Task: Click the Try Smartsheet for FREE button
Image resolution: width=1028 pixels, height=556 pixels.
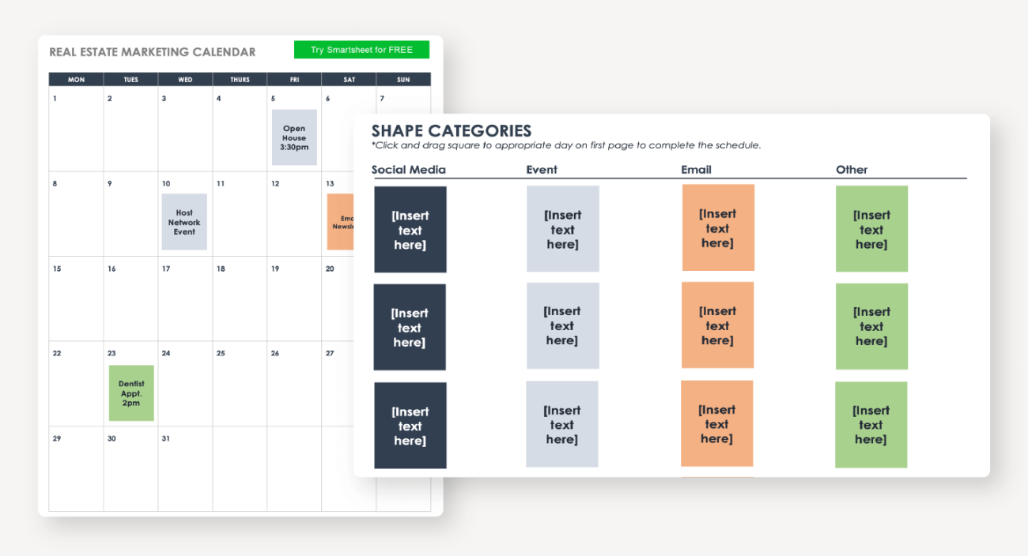Action: (x=361, y=50)
